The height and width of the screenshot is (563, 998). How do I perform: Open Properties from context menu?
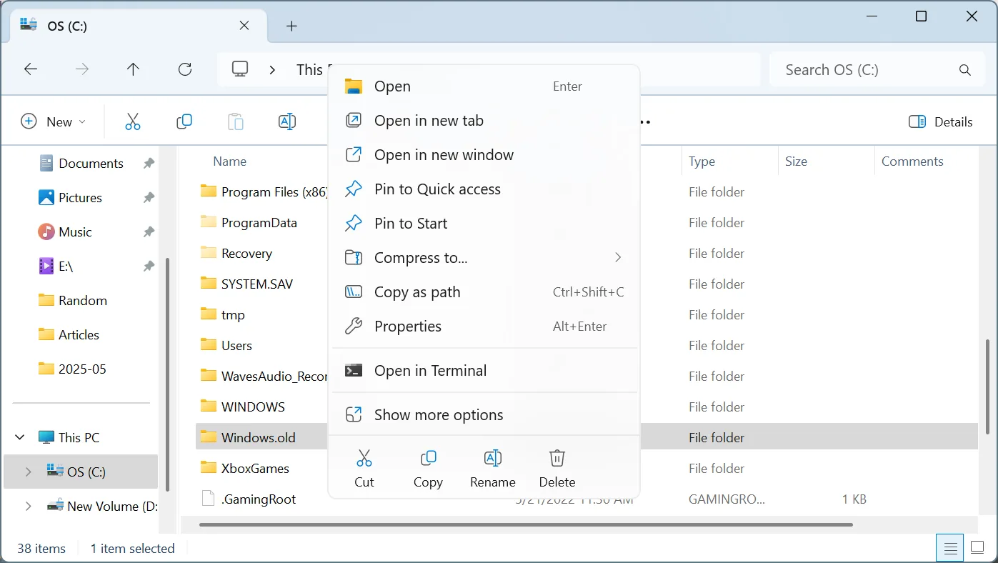pyautogui.click(x=484, y=327)
